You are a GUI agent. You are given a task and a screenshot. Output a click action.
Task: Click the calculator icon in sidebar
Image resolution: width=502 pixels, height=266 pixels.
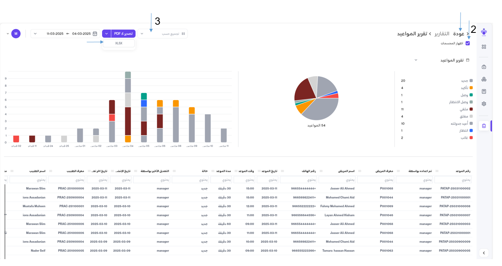point(484,92)
